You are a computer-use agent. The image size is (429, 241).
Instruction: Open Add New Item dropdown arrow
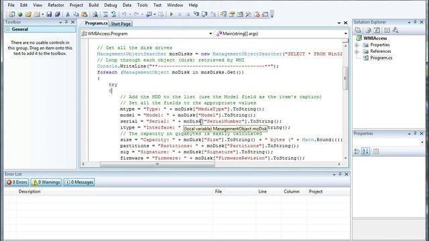43,14
